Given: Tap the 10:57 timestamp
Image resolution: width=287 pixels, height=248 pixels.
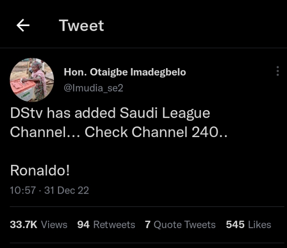Looking at the screenshot, I should 22,191.
